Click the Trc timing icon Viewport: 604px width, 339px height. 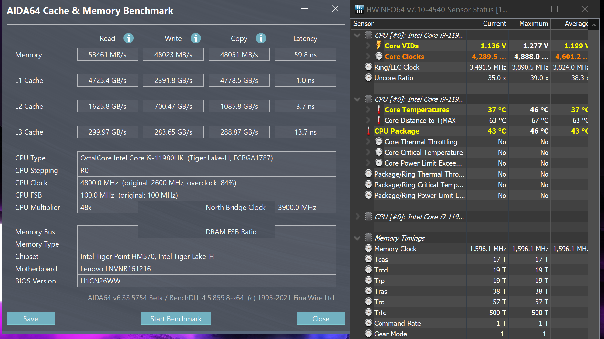pos(369,302)
